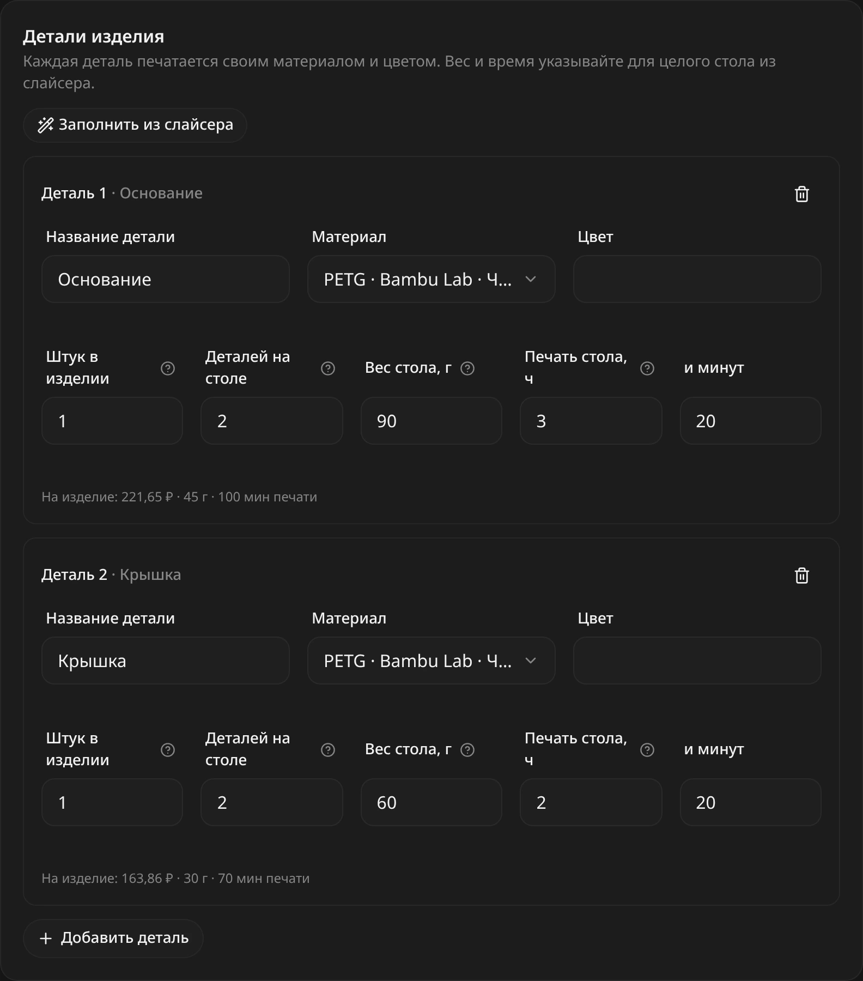The width and height of the screenshot is (863, 981).
Task: Click Вес стола field showing 60
Action: (x=432, y=802)
